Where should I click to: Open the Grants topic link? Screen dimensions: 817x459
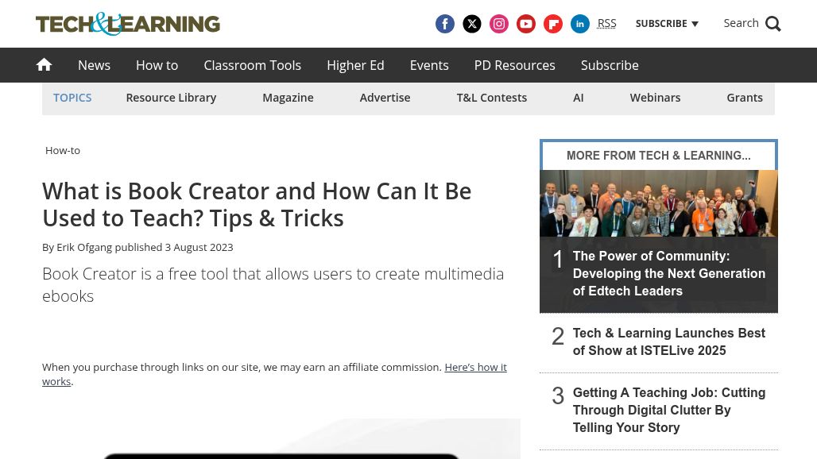[x=745, y=98]
